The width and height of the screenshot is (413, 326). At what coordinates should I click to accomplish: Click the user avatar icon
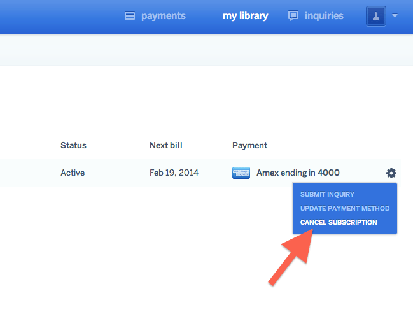(x=375, y=17)
